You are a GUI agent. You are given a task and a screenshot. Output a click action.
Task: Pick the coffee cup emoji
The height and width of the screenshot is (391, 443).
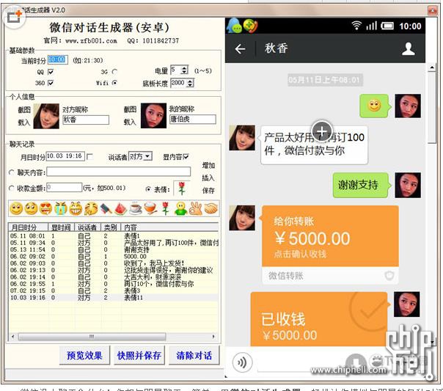click(x=136, y=209)
